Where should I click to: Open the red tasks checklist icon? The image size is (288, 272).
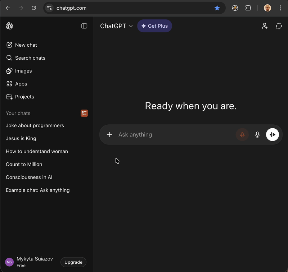pyautogui.click(x=84, y=113)
